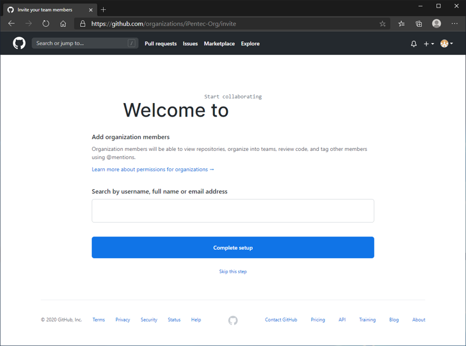Open learn more about permissions for organizations
The width and height of the screenshot is (466, 346).
(153, 169)
